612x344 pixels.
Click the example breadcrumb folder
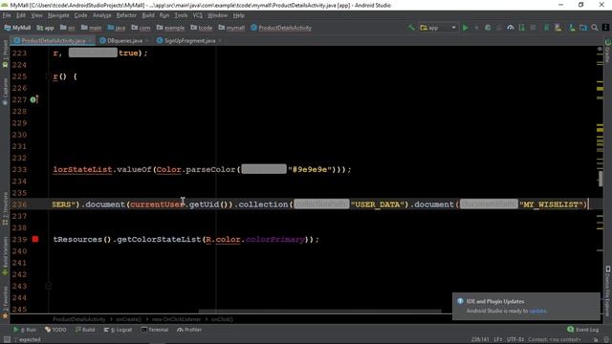click(170, 28)
